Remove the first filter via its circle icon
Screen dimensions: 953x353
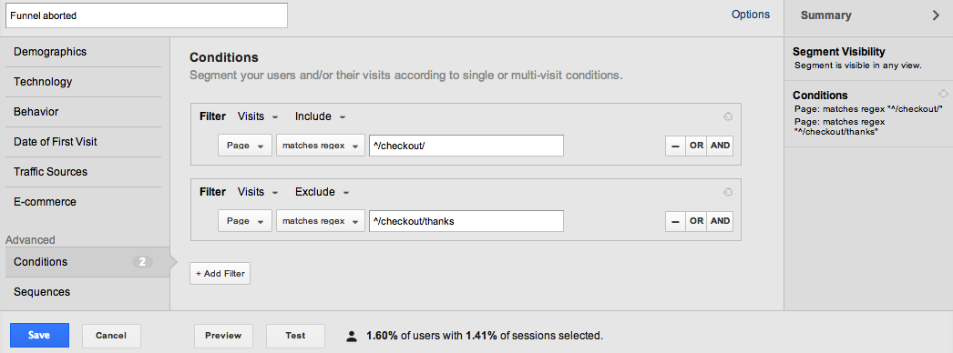pyautogui.click(x=728, y=116)
